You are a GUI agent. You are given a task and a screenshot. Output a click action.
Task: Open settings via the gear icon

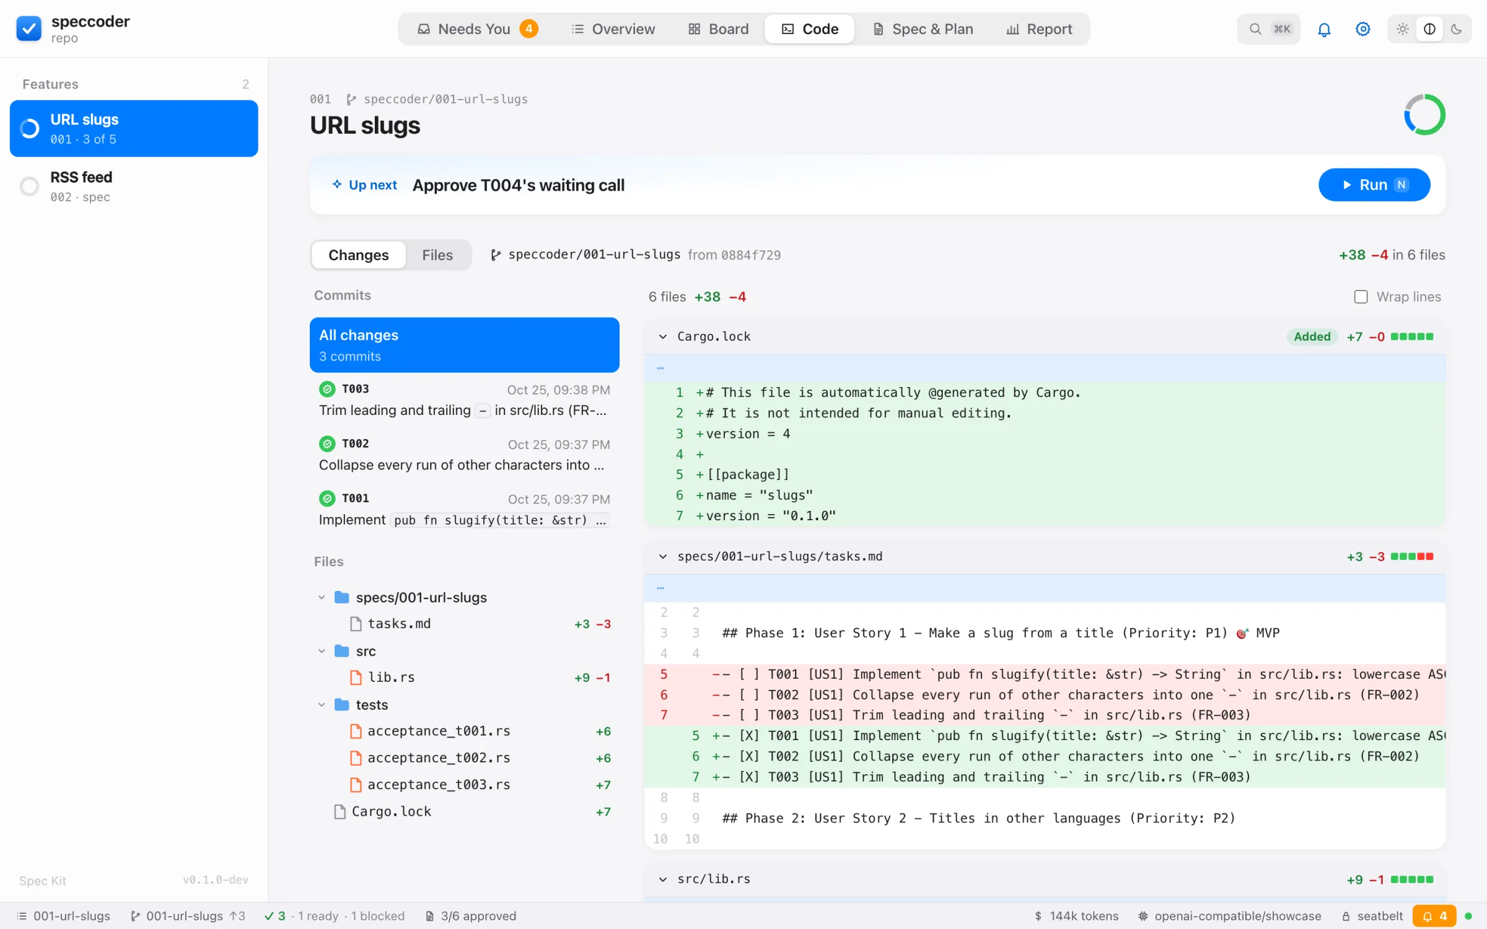[1362, 29]
